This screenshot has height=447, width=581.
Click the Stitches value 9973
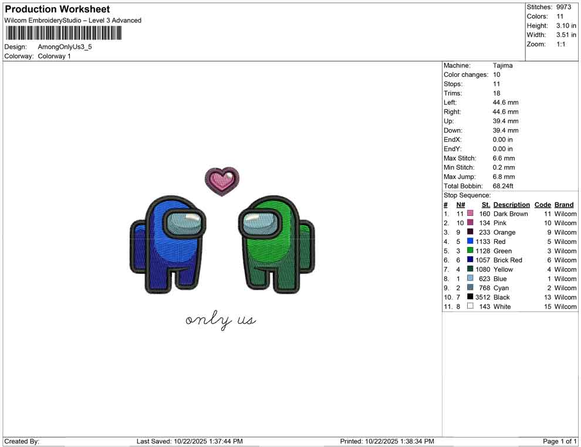tap(563, 7)
